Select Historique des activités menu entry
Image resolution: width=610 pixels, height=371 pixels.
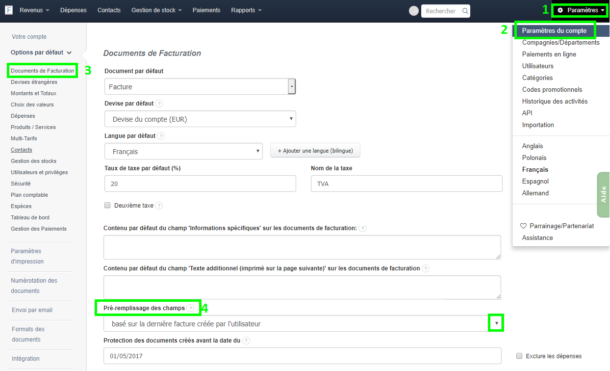[x=555, y=102]
